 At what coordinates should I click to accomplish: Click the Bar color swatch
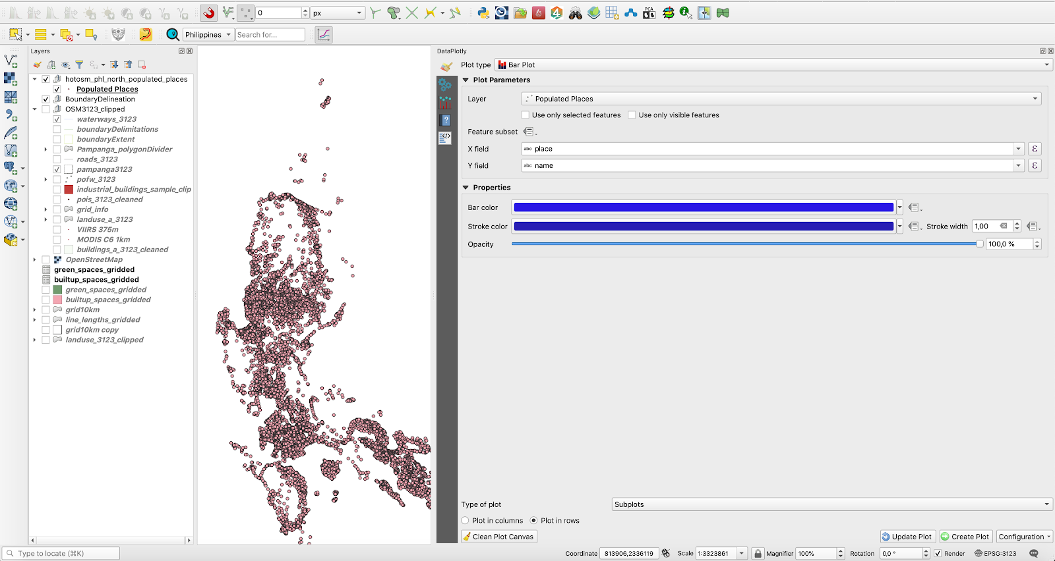pos(703,207)
